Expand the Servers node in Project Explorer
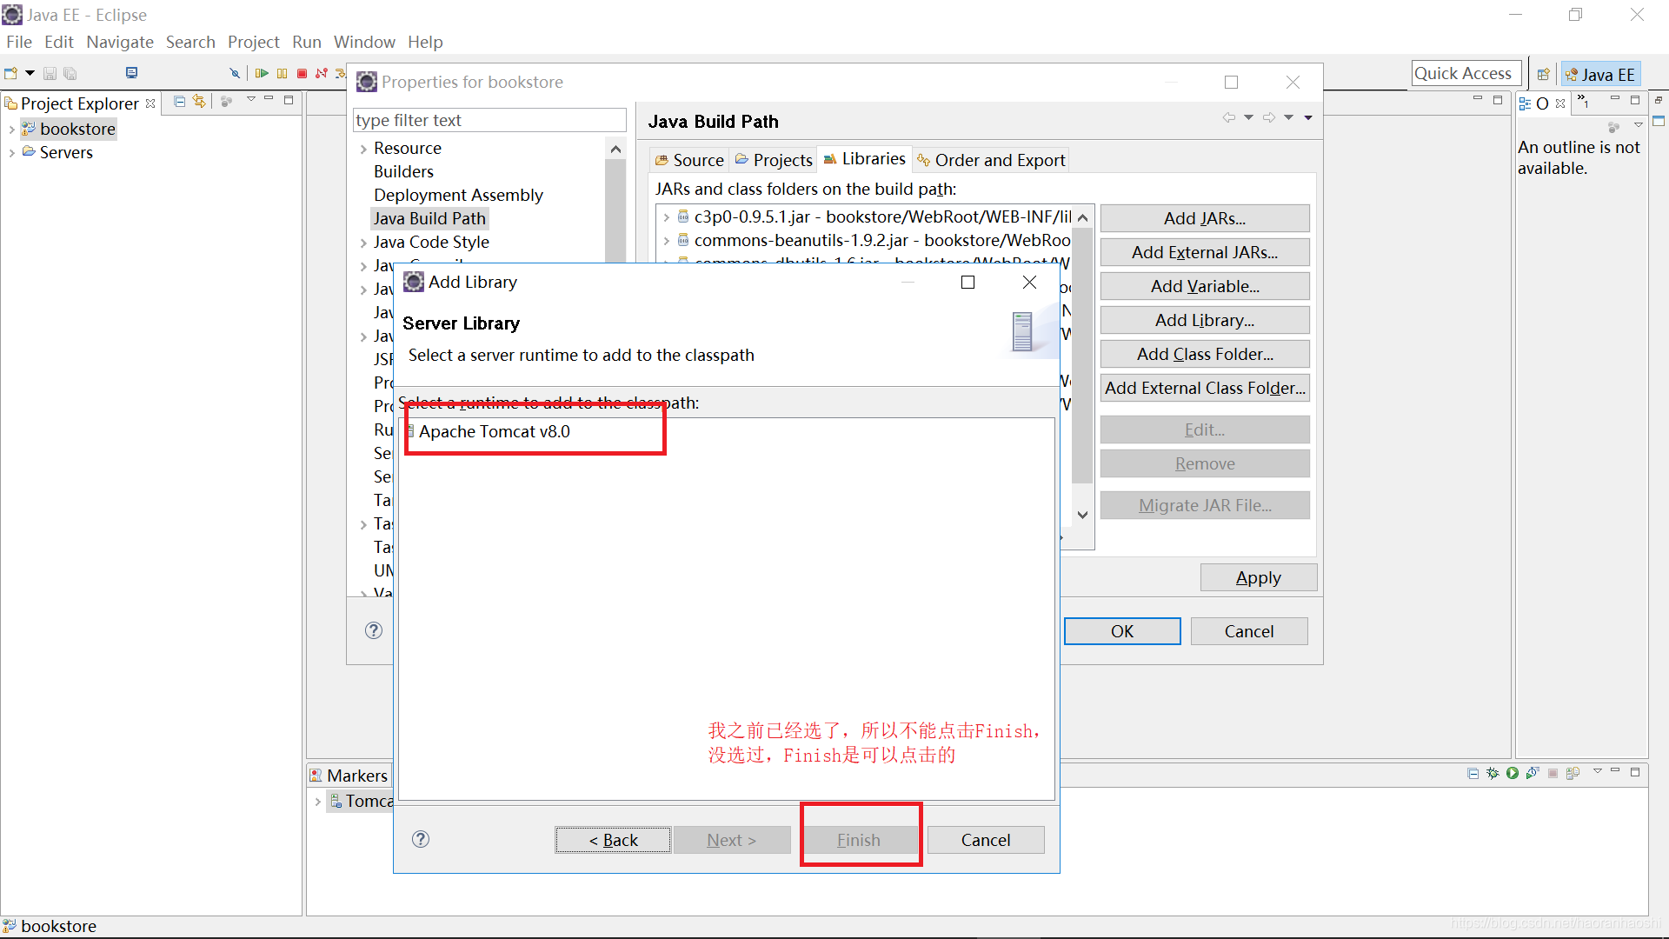This screenshot has width=1669, height=939. [x=11, y=152]
